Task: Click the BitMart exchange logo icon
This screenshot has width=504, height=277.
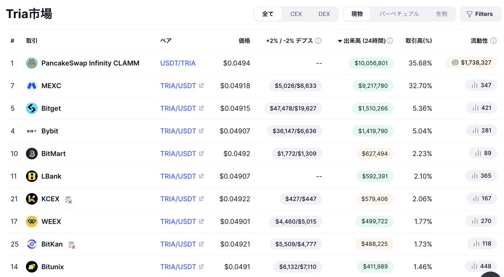Action: (32, 153)
